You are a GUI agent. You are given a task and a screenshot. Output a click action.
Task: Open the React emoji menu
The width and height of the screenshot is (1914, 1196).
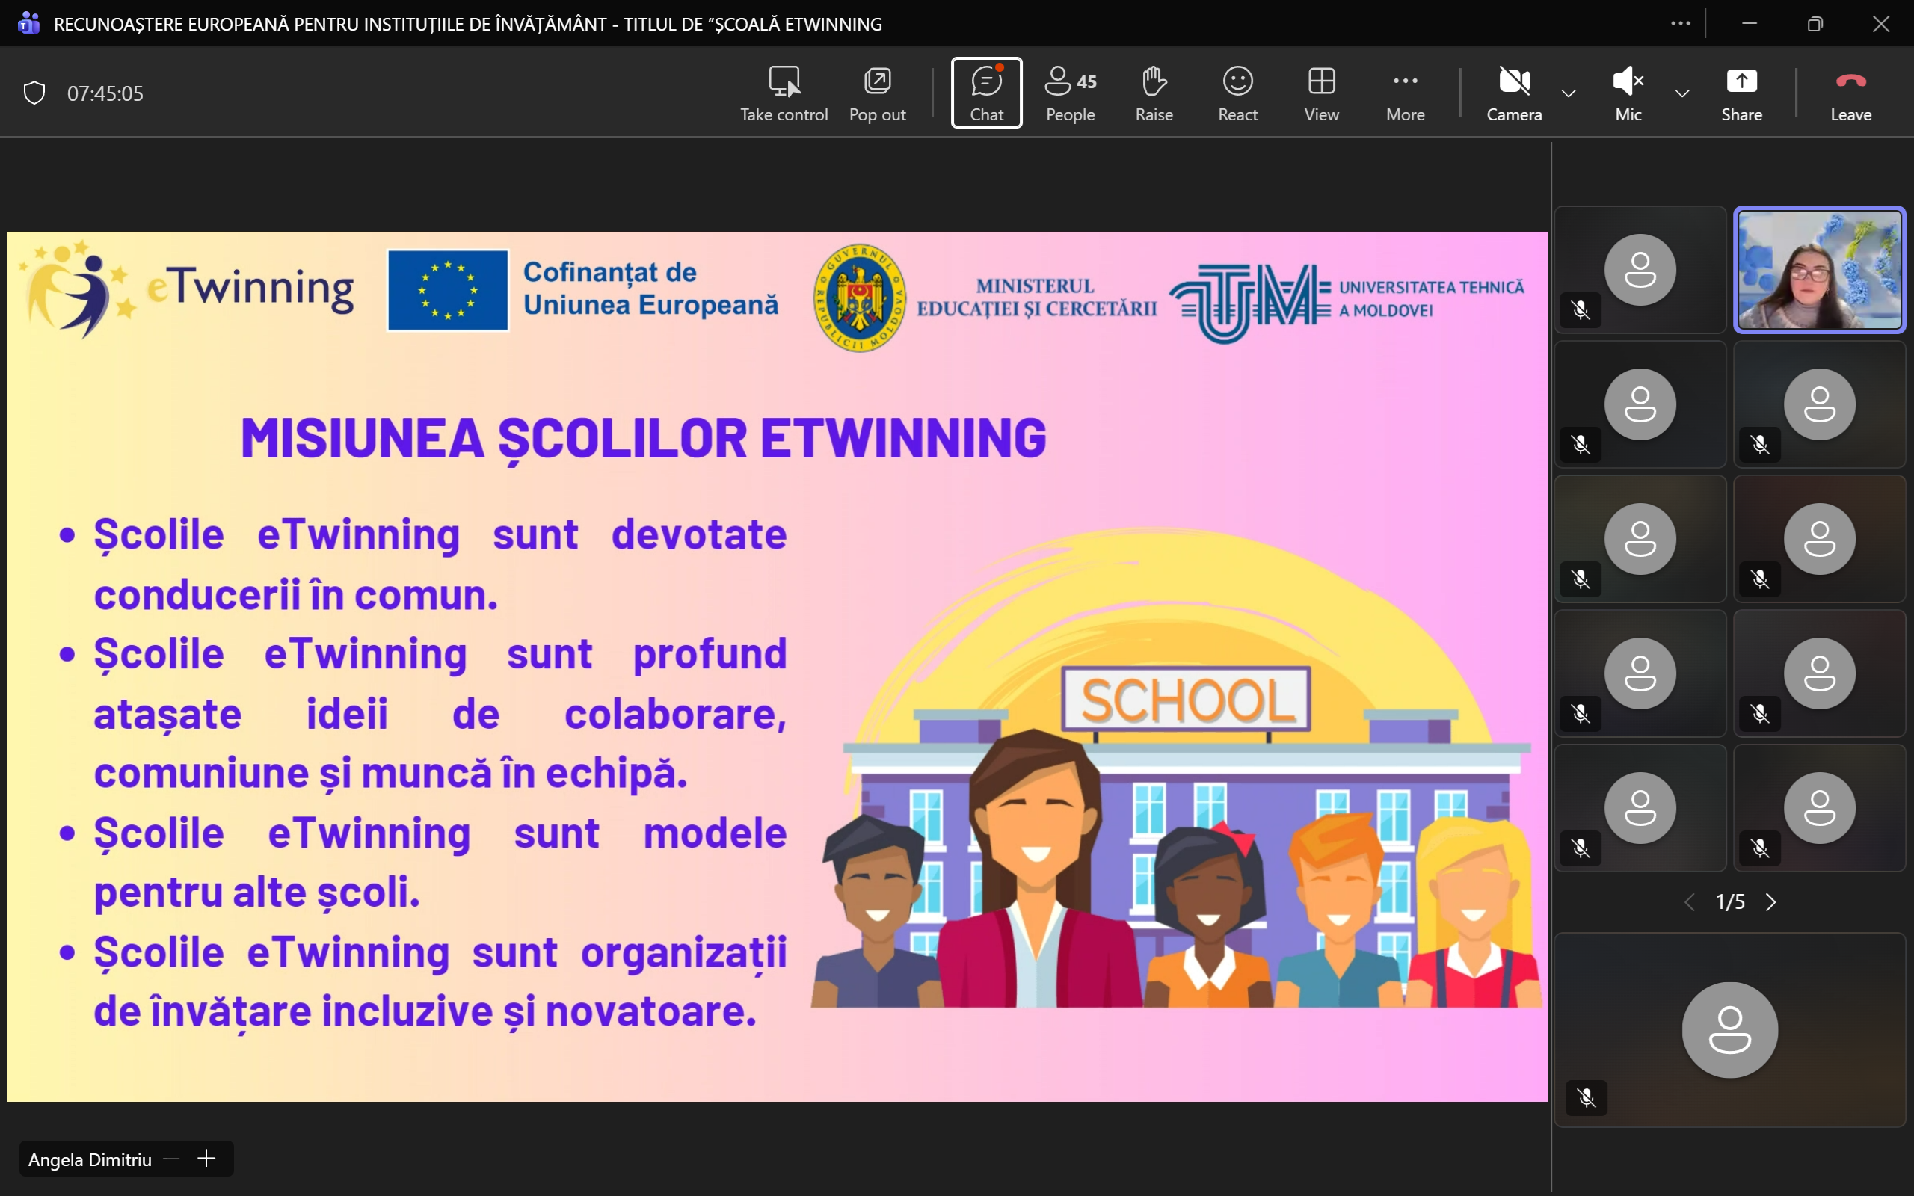[x=1237, y=93]
